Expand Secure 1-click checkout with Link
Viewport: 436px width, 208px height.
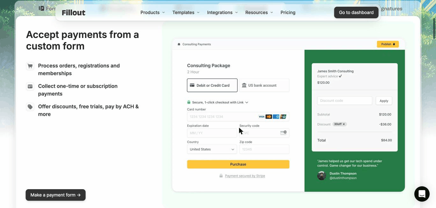pyautogui.click(x=218, y=102)
